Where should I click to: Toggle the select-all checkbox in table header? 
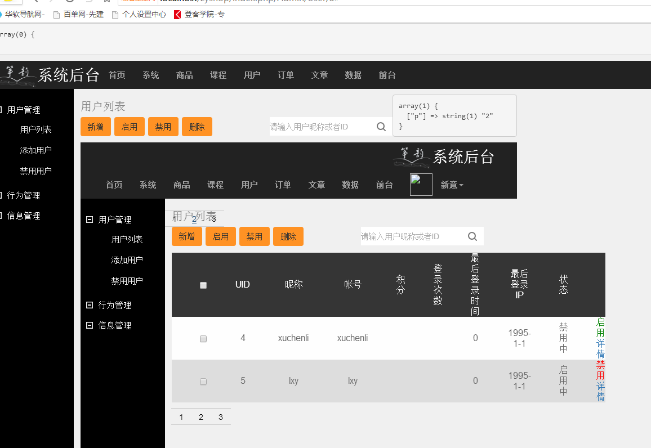click(203, 285)
